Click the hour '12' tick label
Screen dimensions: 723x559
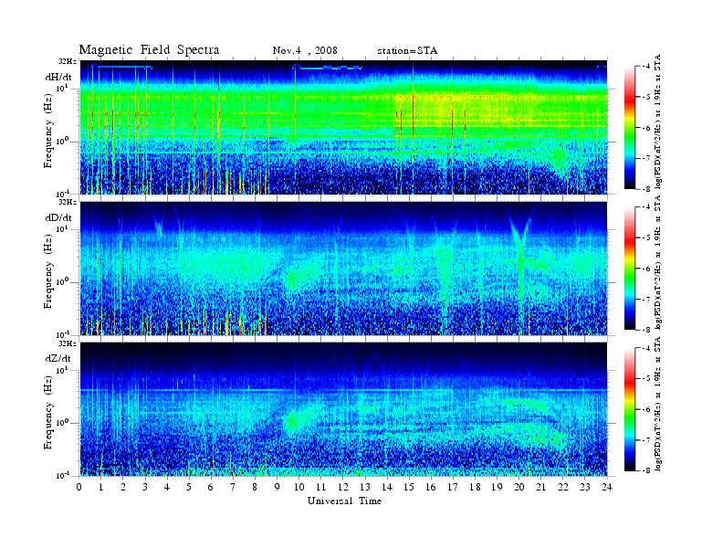[342, 487]
